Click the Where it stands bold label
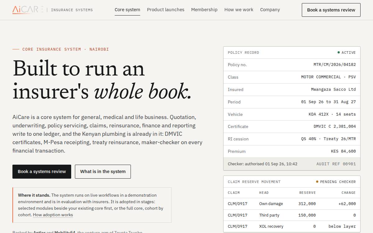The image size is (373, 233). [x=34, y=195]
